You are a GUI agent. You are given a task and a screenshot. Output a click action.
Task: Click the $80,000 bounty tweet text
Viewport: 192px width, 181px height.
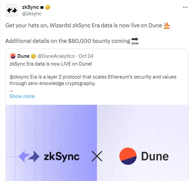tap(68, 41)
